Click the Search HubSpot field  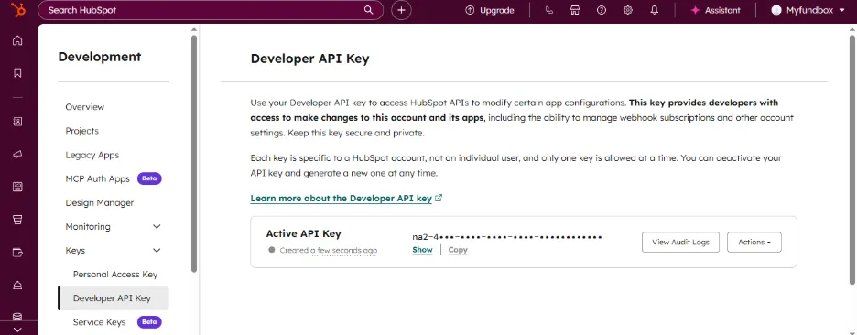[x=211, y=10]
